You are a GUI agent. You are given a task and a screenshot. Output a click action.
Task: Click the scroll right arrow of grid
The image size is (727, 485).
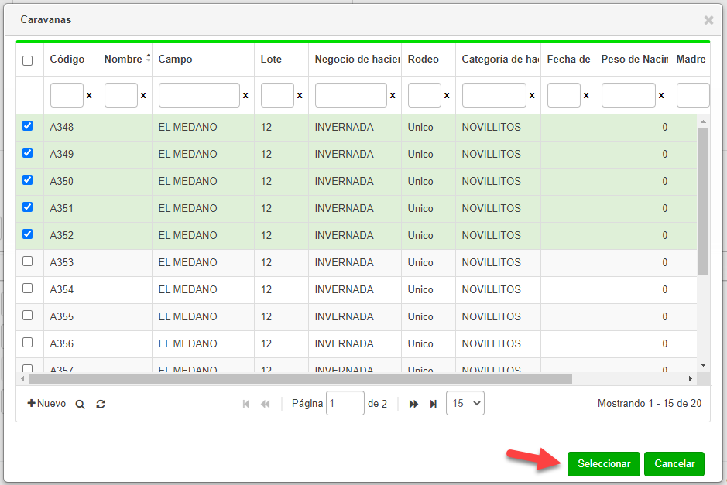(x=691, y=379)
